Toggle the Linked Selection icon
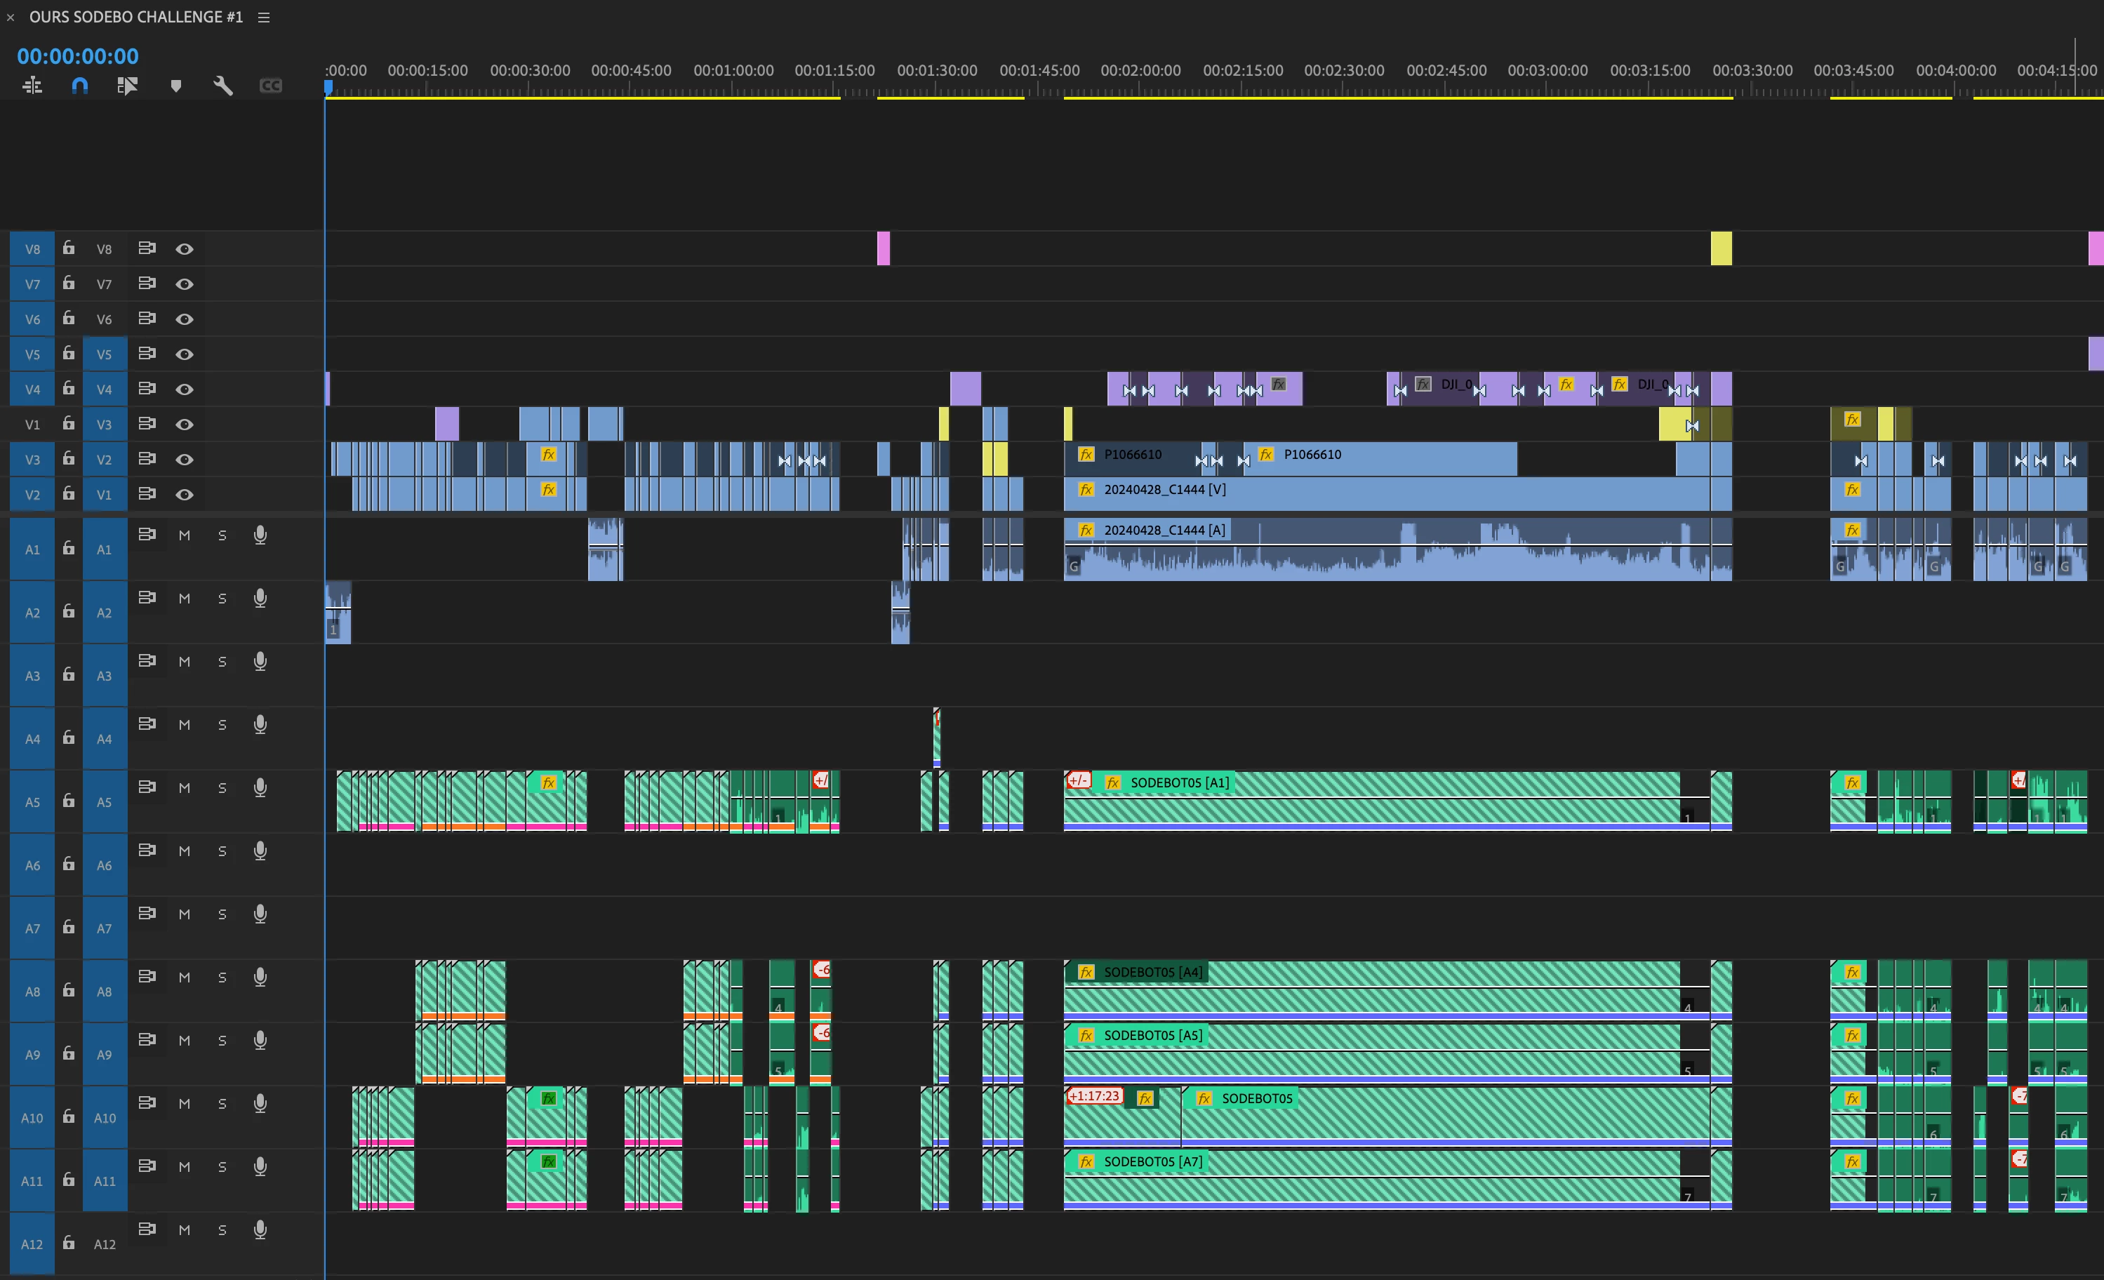Viewport: 2104px width, 1280px height. click(x=127, y=86)
